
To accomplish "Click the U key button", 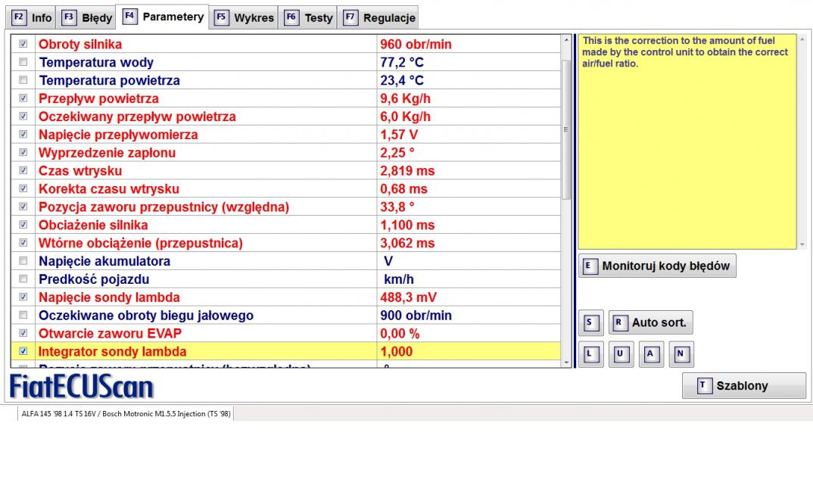I will [x=621, y=355].
